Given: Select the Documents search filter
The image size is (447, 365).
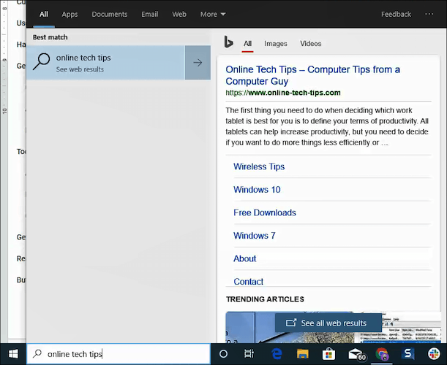Looking at the screenshot, I should click(109, 14).
